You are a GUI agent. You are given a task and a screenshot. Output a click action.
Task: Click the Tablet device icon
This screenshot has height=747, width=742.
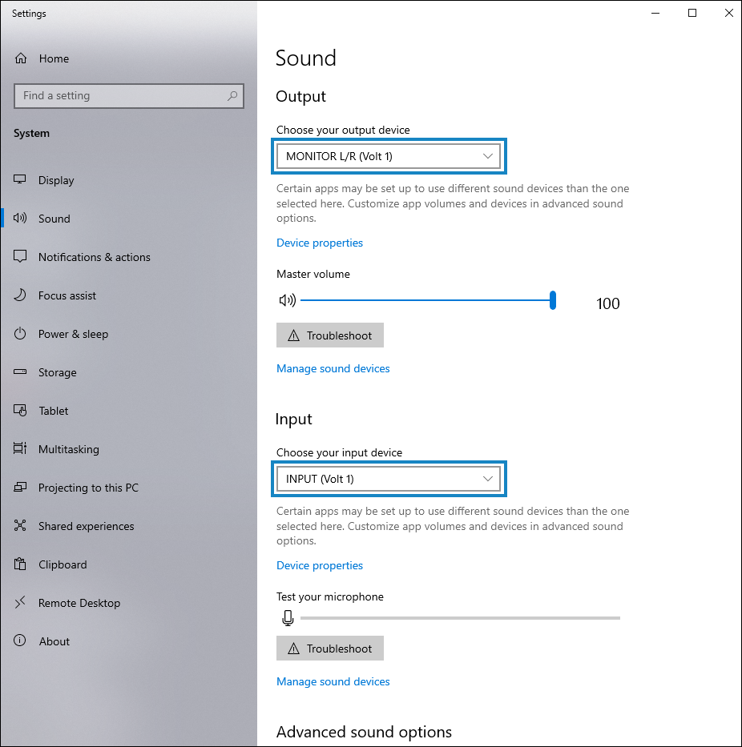[19, 411]
